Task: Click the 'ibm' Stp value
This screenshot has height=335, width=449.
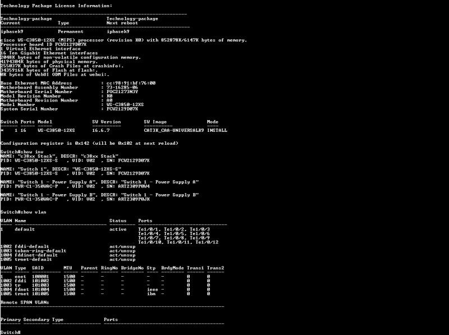Action: point(151,293)
